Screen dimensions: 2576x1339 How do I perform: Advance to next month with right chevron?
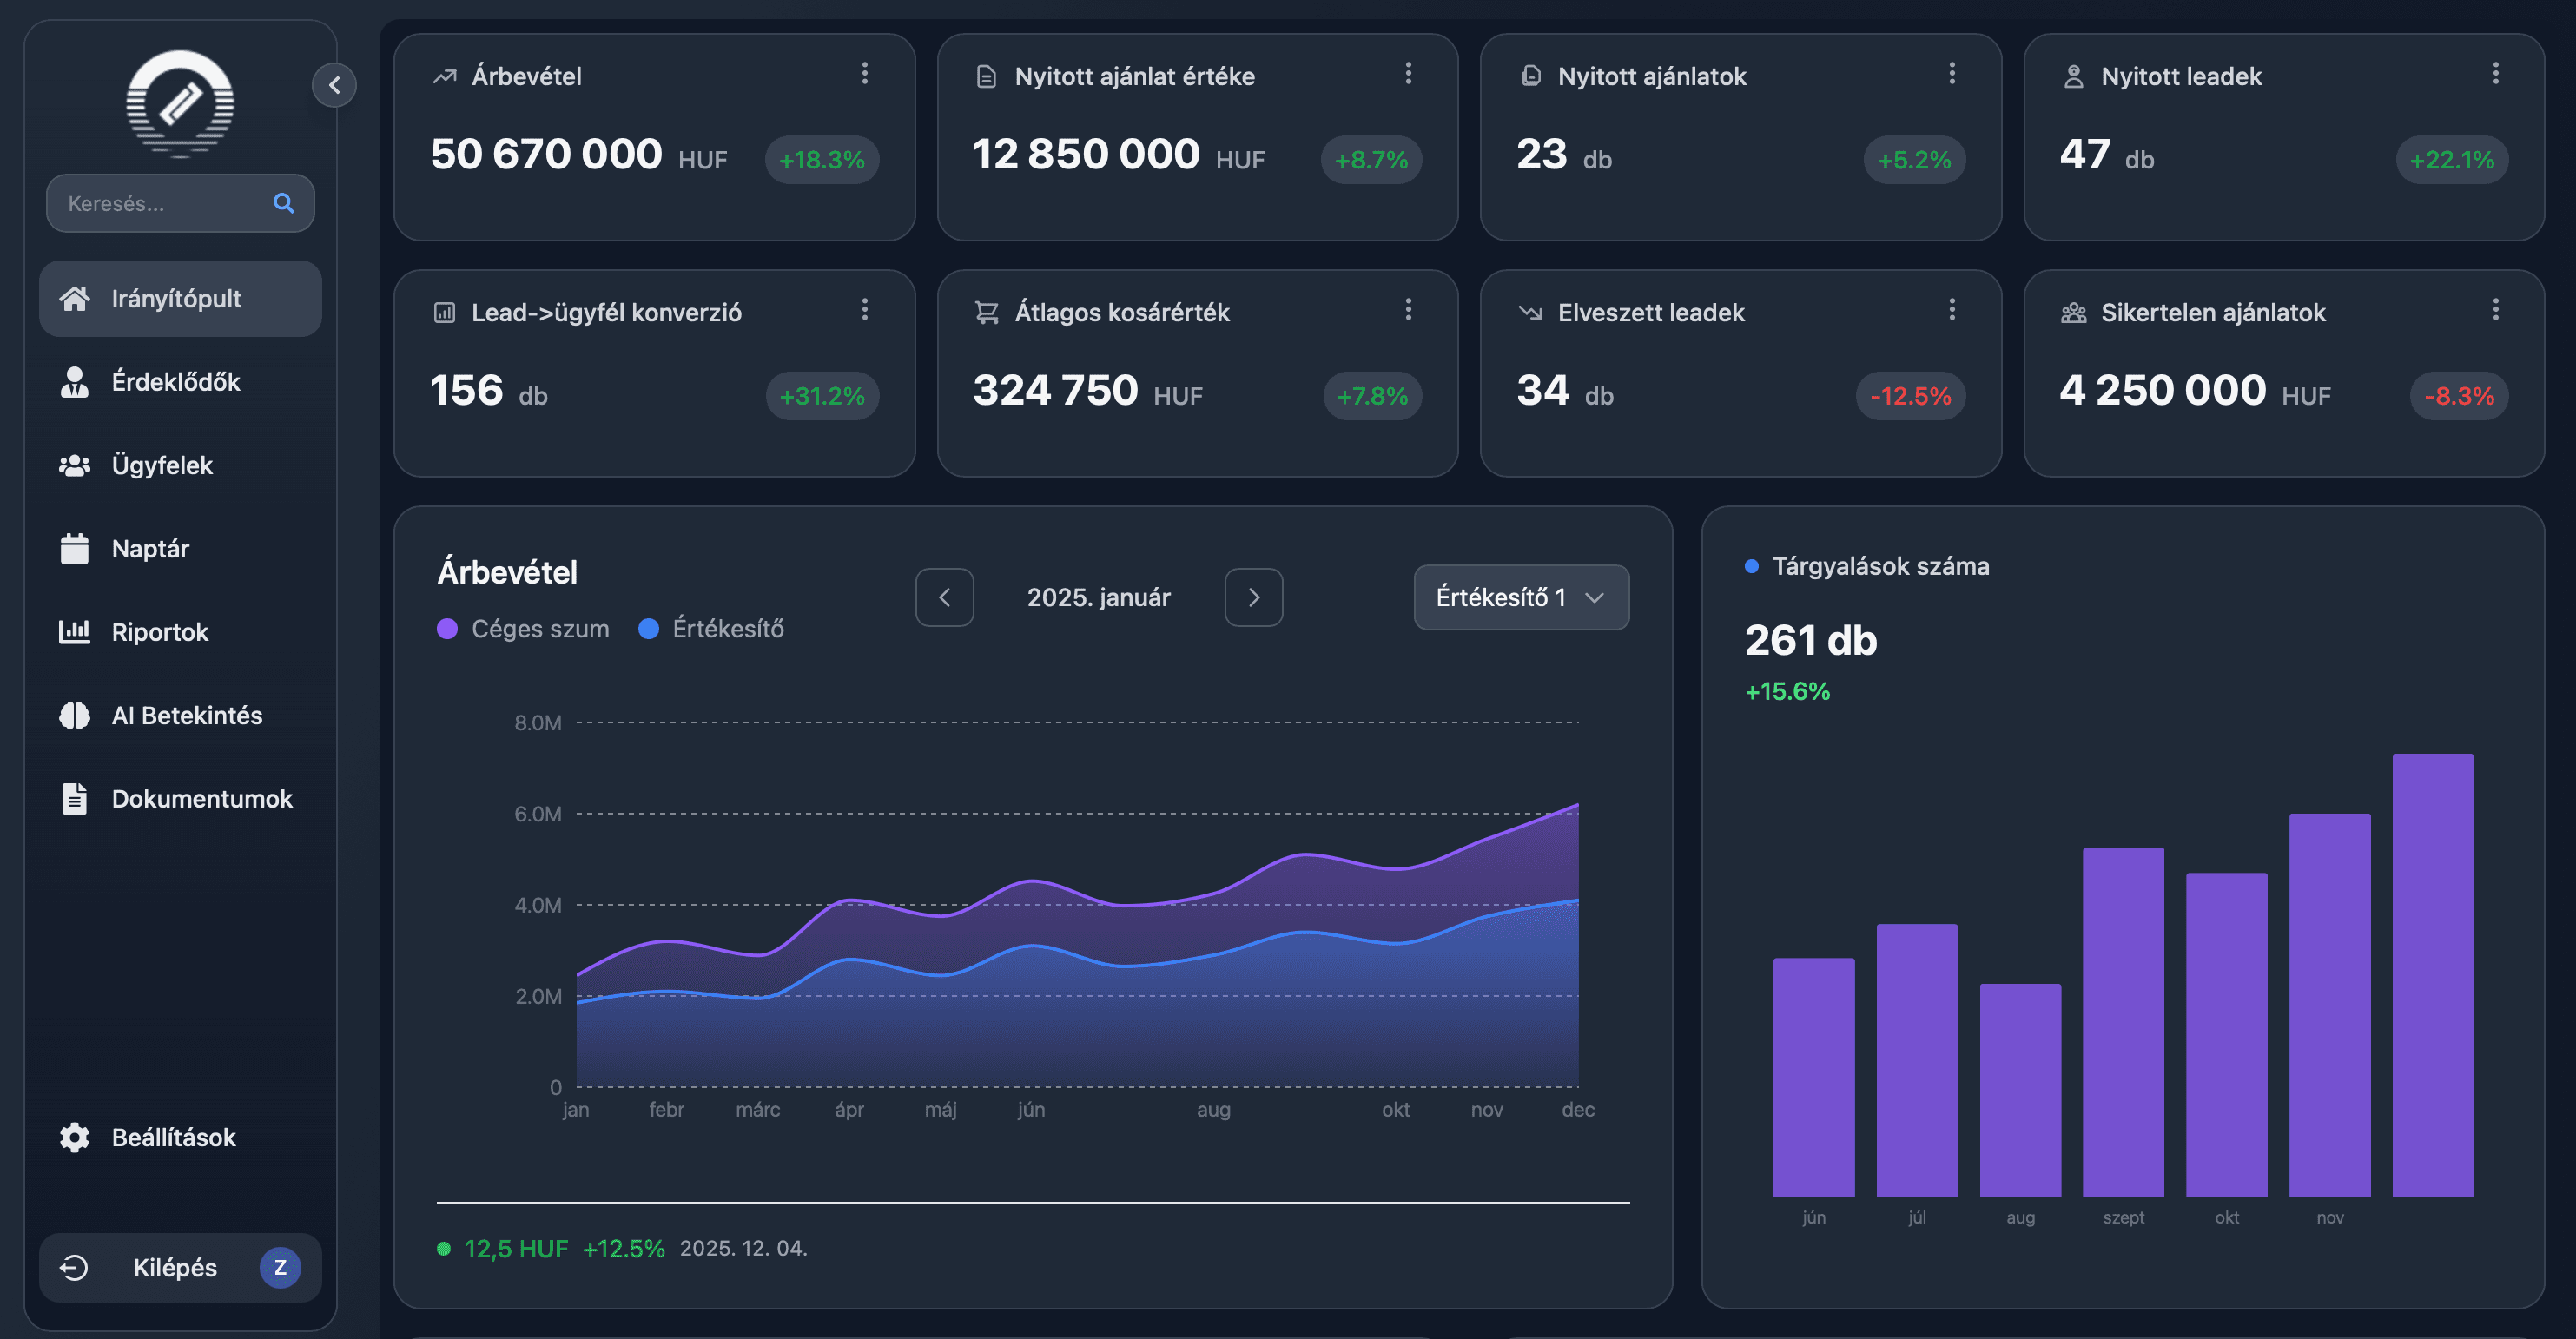(x=1254, y=597)
